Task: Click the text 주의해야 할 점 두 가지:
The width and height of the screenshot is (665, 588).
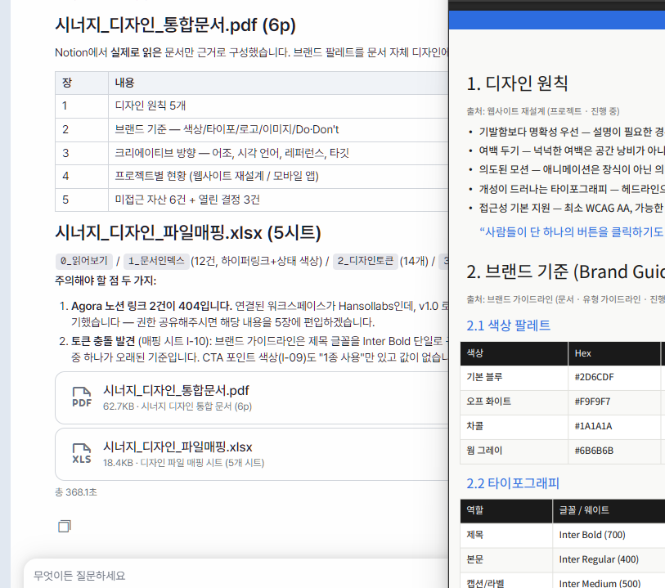Action: 106,281
